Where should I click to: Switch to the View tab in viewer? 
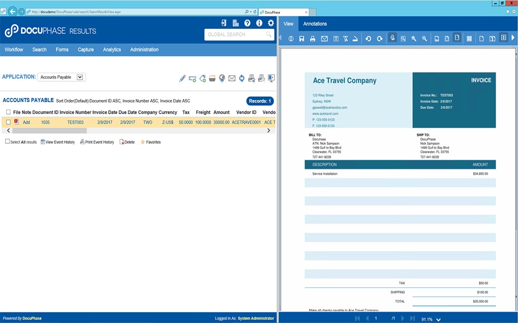(x=288, y=24)
